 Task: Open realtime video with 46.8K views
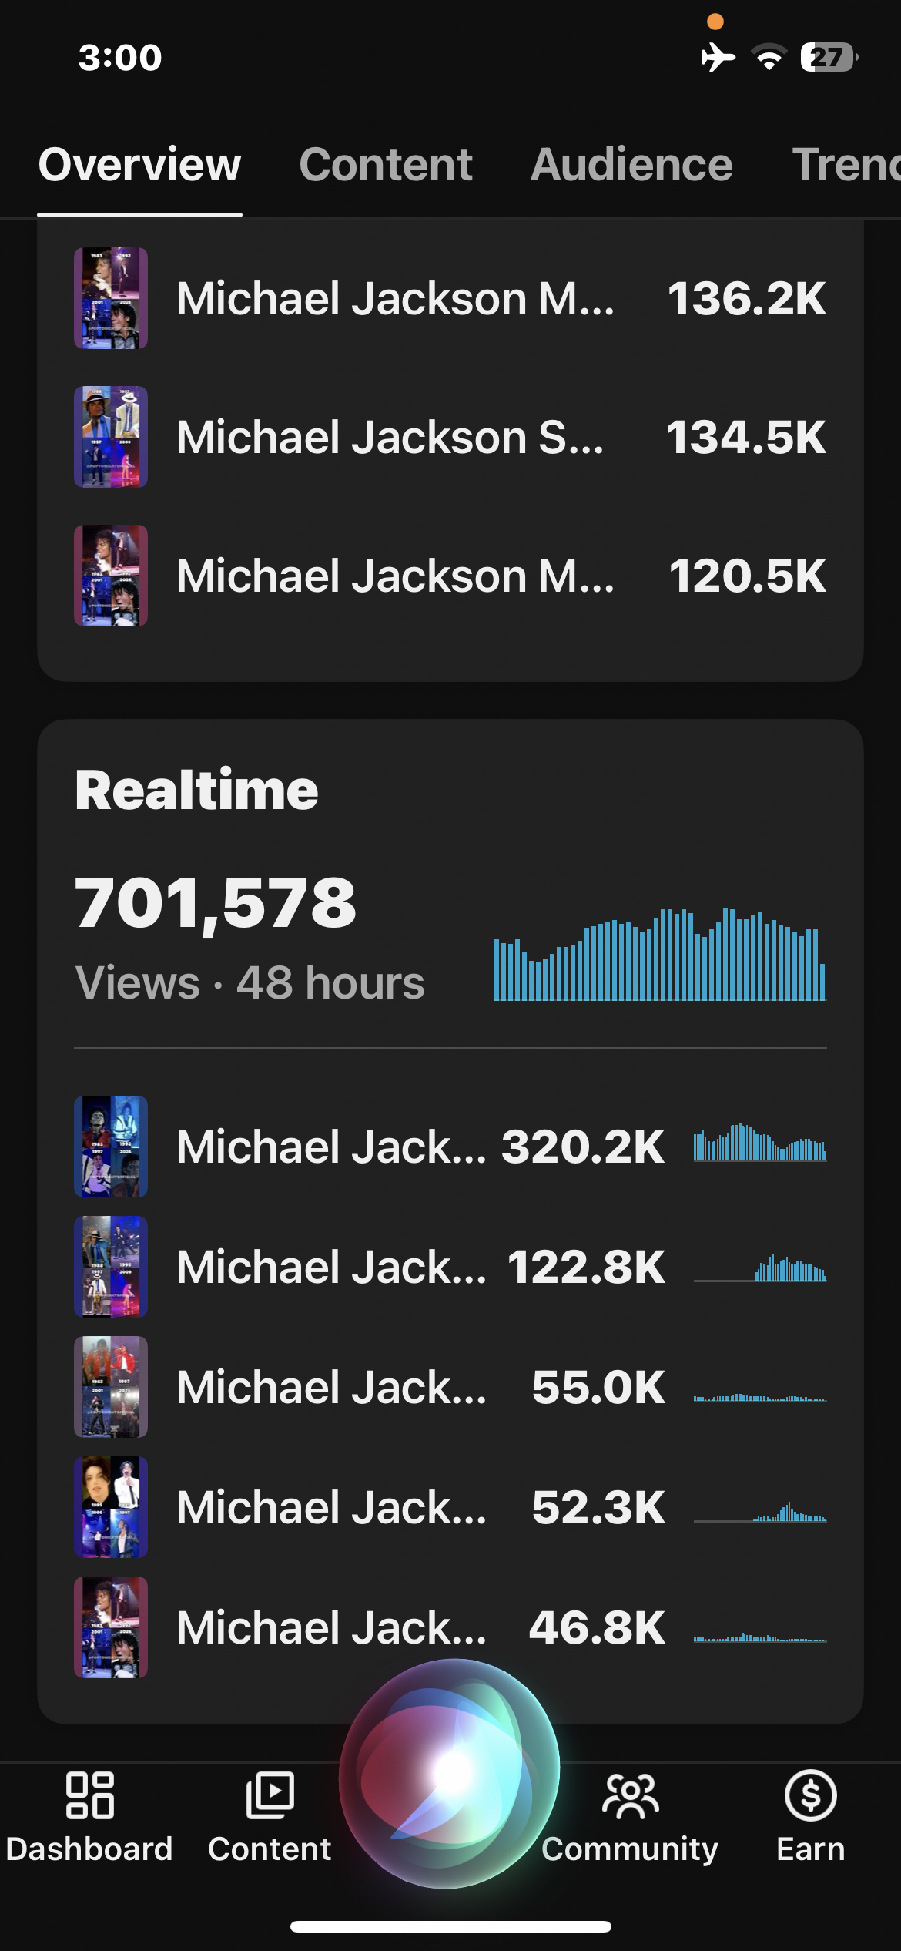point(450,1627)
